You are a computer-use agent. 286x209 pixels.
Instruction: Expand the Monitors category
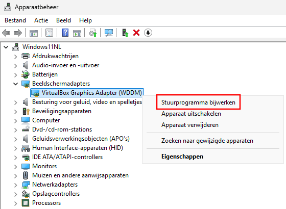(15, 167)
